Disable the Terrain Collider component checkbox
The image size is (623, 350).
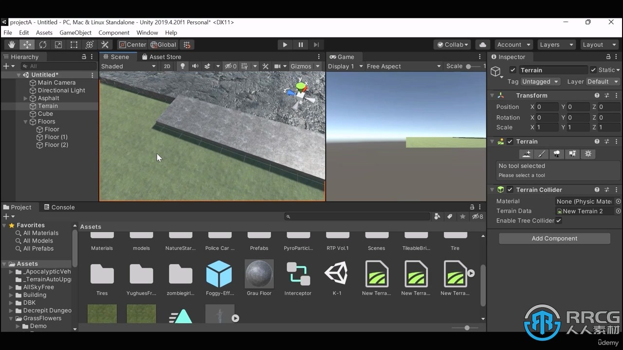[x=510, y=190]
